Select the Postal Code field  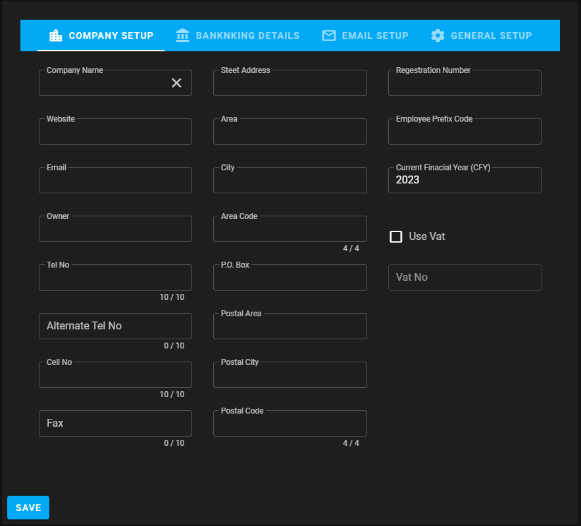click(x=290, y=424)
